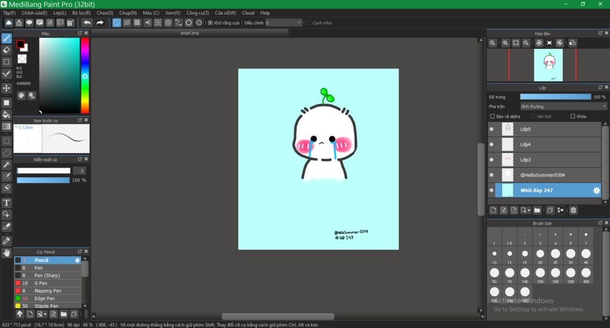Enable the Cạnh mềm checkbox

coord(309,23)
